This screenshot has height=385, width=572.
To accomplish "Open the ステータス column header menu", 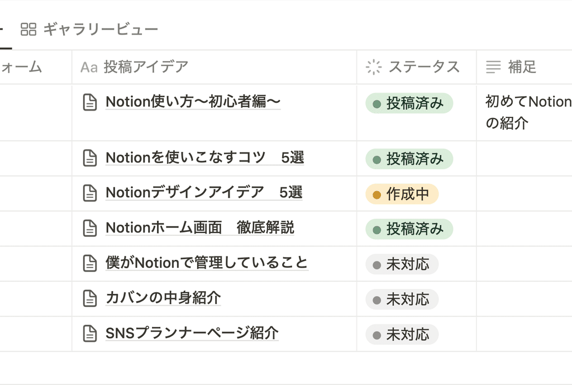I will pyautogui.click(x=417, y=67).
